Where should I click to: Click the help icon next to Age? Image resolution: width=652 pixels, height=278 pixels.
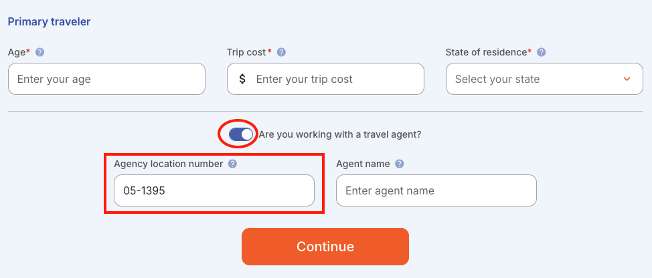(40, 52)
